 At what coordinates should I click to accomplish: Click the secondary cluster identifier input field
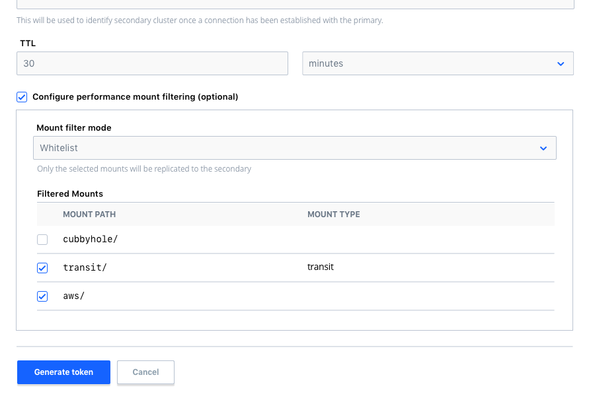pos(295,4)
